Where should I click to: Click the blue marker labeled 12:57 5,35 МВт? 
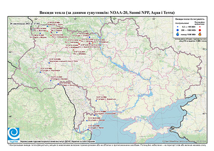click(x=51, y=81)
